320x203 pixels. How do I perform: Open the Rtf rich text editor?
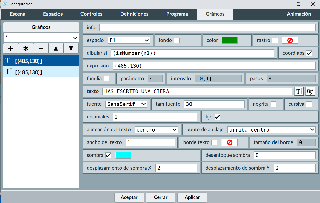point(310,91)
